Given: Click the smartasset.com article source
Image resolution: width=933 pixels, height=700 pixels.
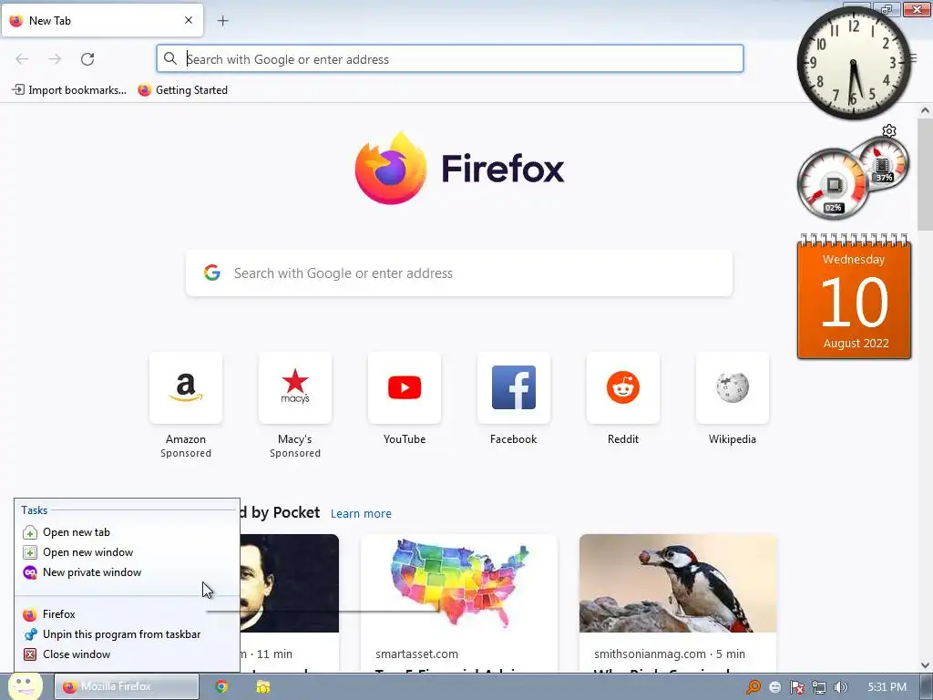Looking at the screenshot, I should pyautogui.click(x=416, y=654).
